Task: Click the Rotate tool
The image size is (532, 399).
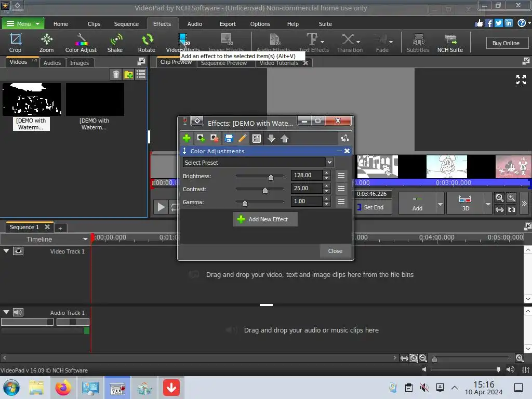Action: 147,43
